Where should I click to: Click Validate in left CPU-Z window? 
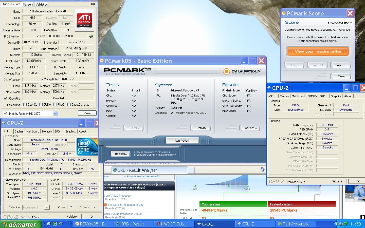tap(72, 217)
